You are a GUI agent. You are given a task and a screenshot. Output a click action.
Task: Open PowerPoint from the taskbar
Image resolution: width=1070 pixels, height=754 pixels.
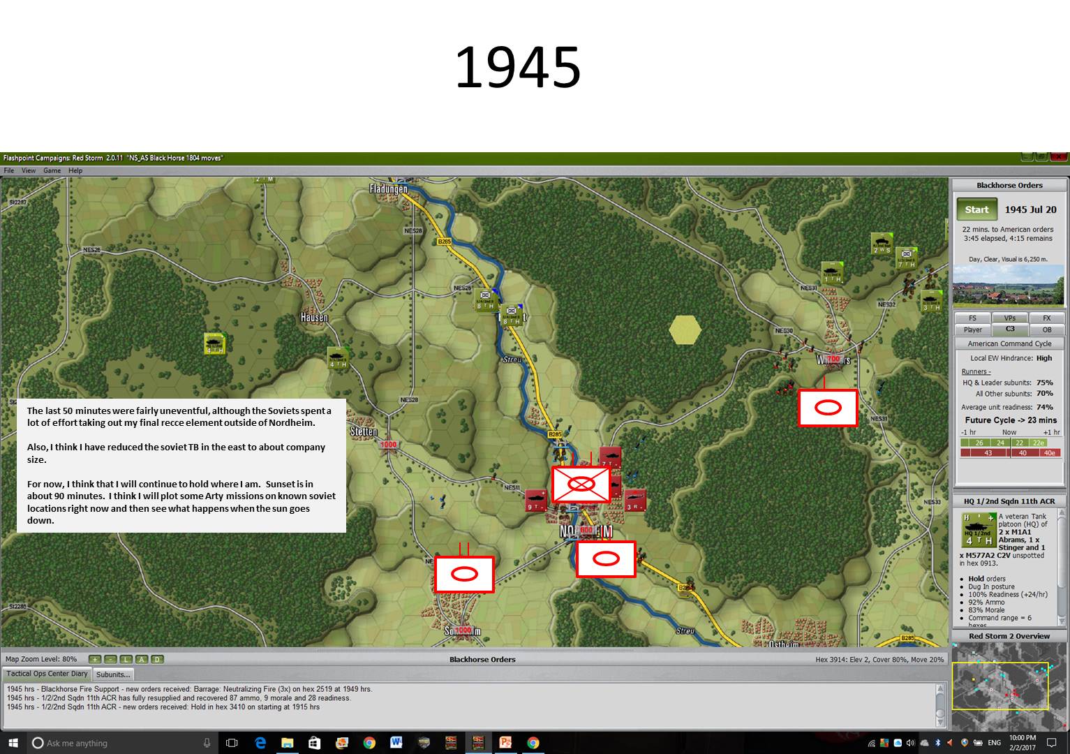[x=505, y=743]
